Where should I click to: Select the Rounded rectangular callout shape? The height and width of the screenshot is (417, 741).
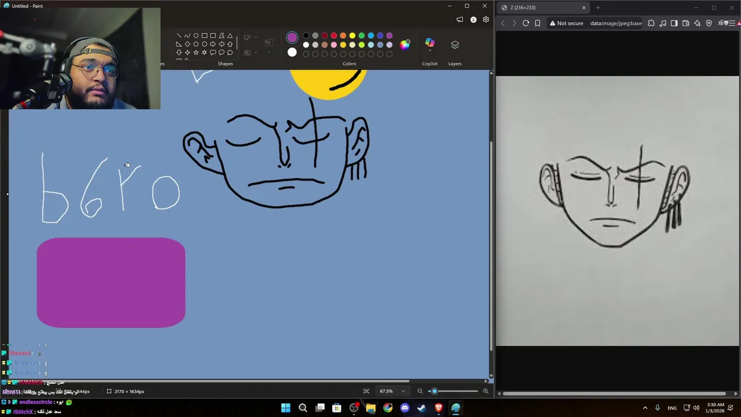[213, 52]
